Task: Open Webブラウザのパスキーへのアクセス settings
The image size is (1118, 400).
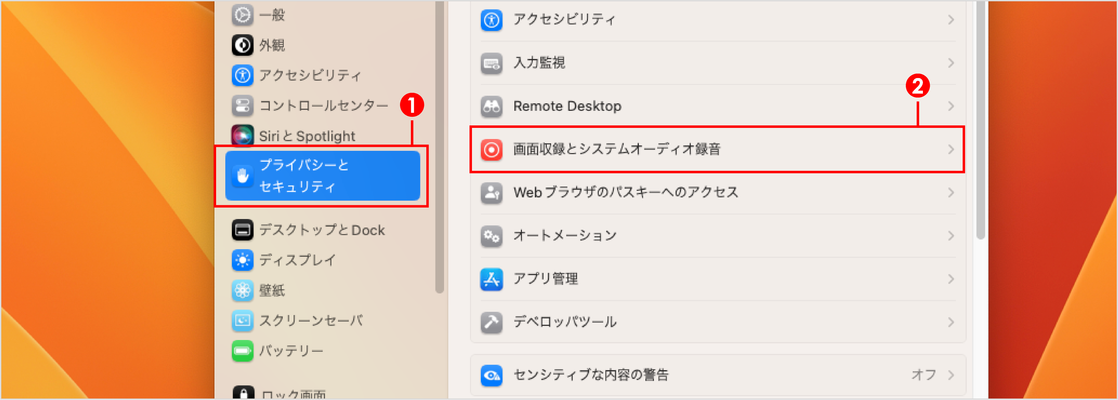Action: [625, 192]
